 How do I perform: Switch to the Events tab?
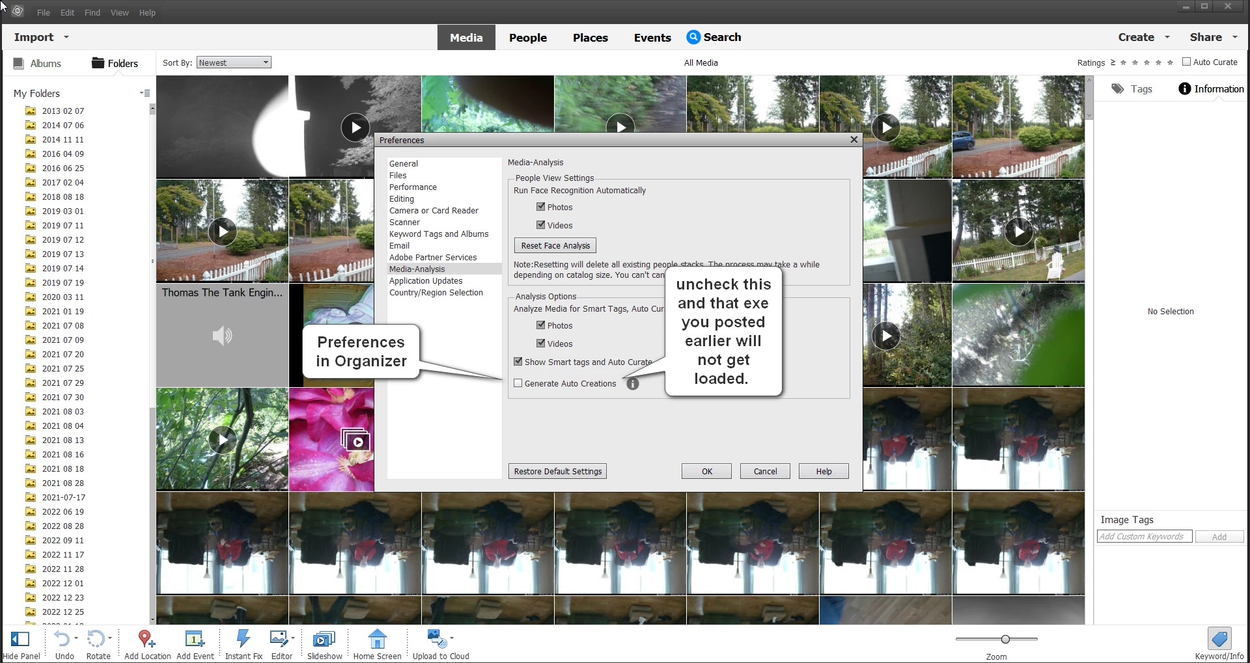pyautogui.click(x=652, y=38)
